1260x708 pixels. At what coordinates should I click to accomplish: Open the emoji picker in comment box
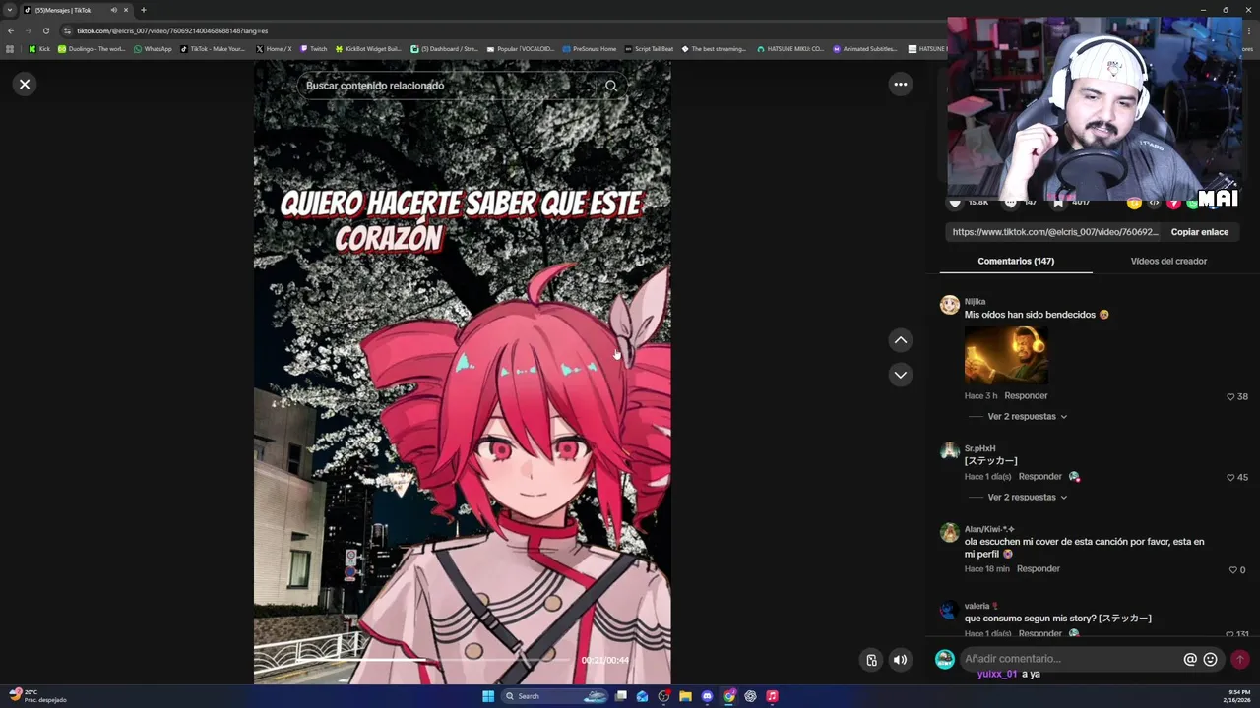(1211, 660)
